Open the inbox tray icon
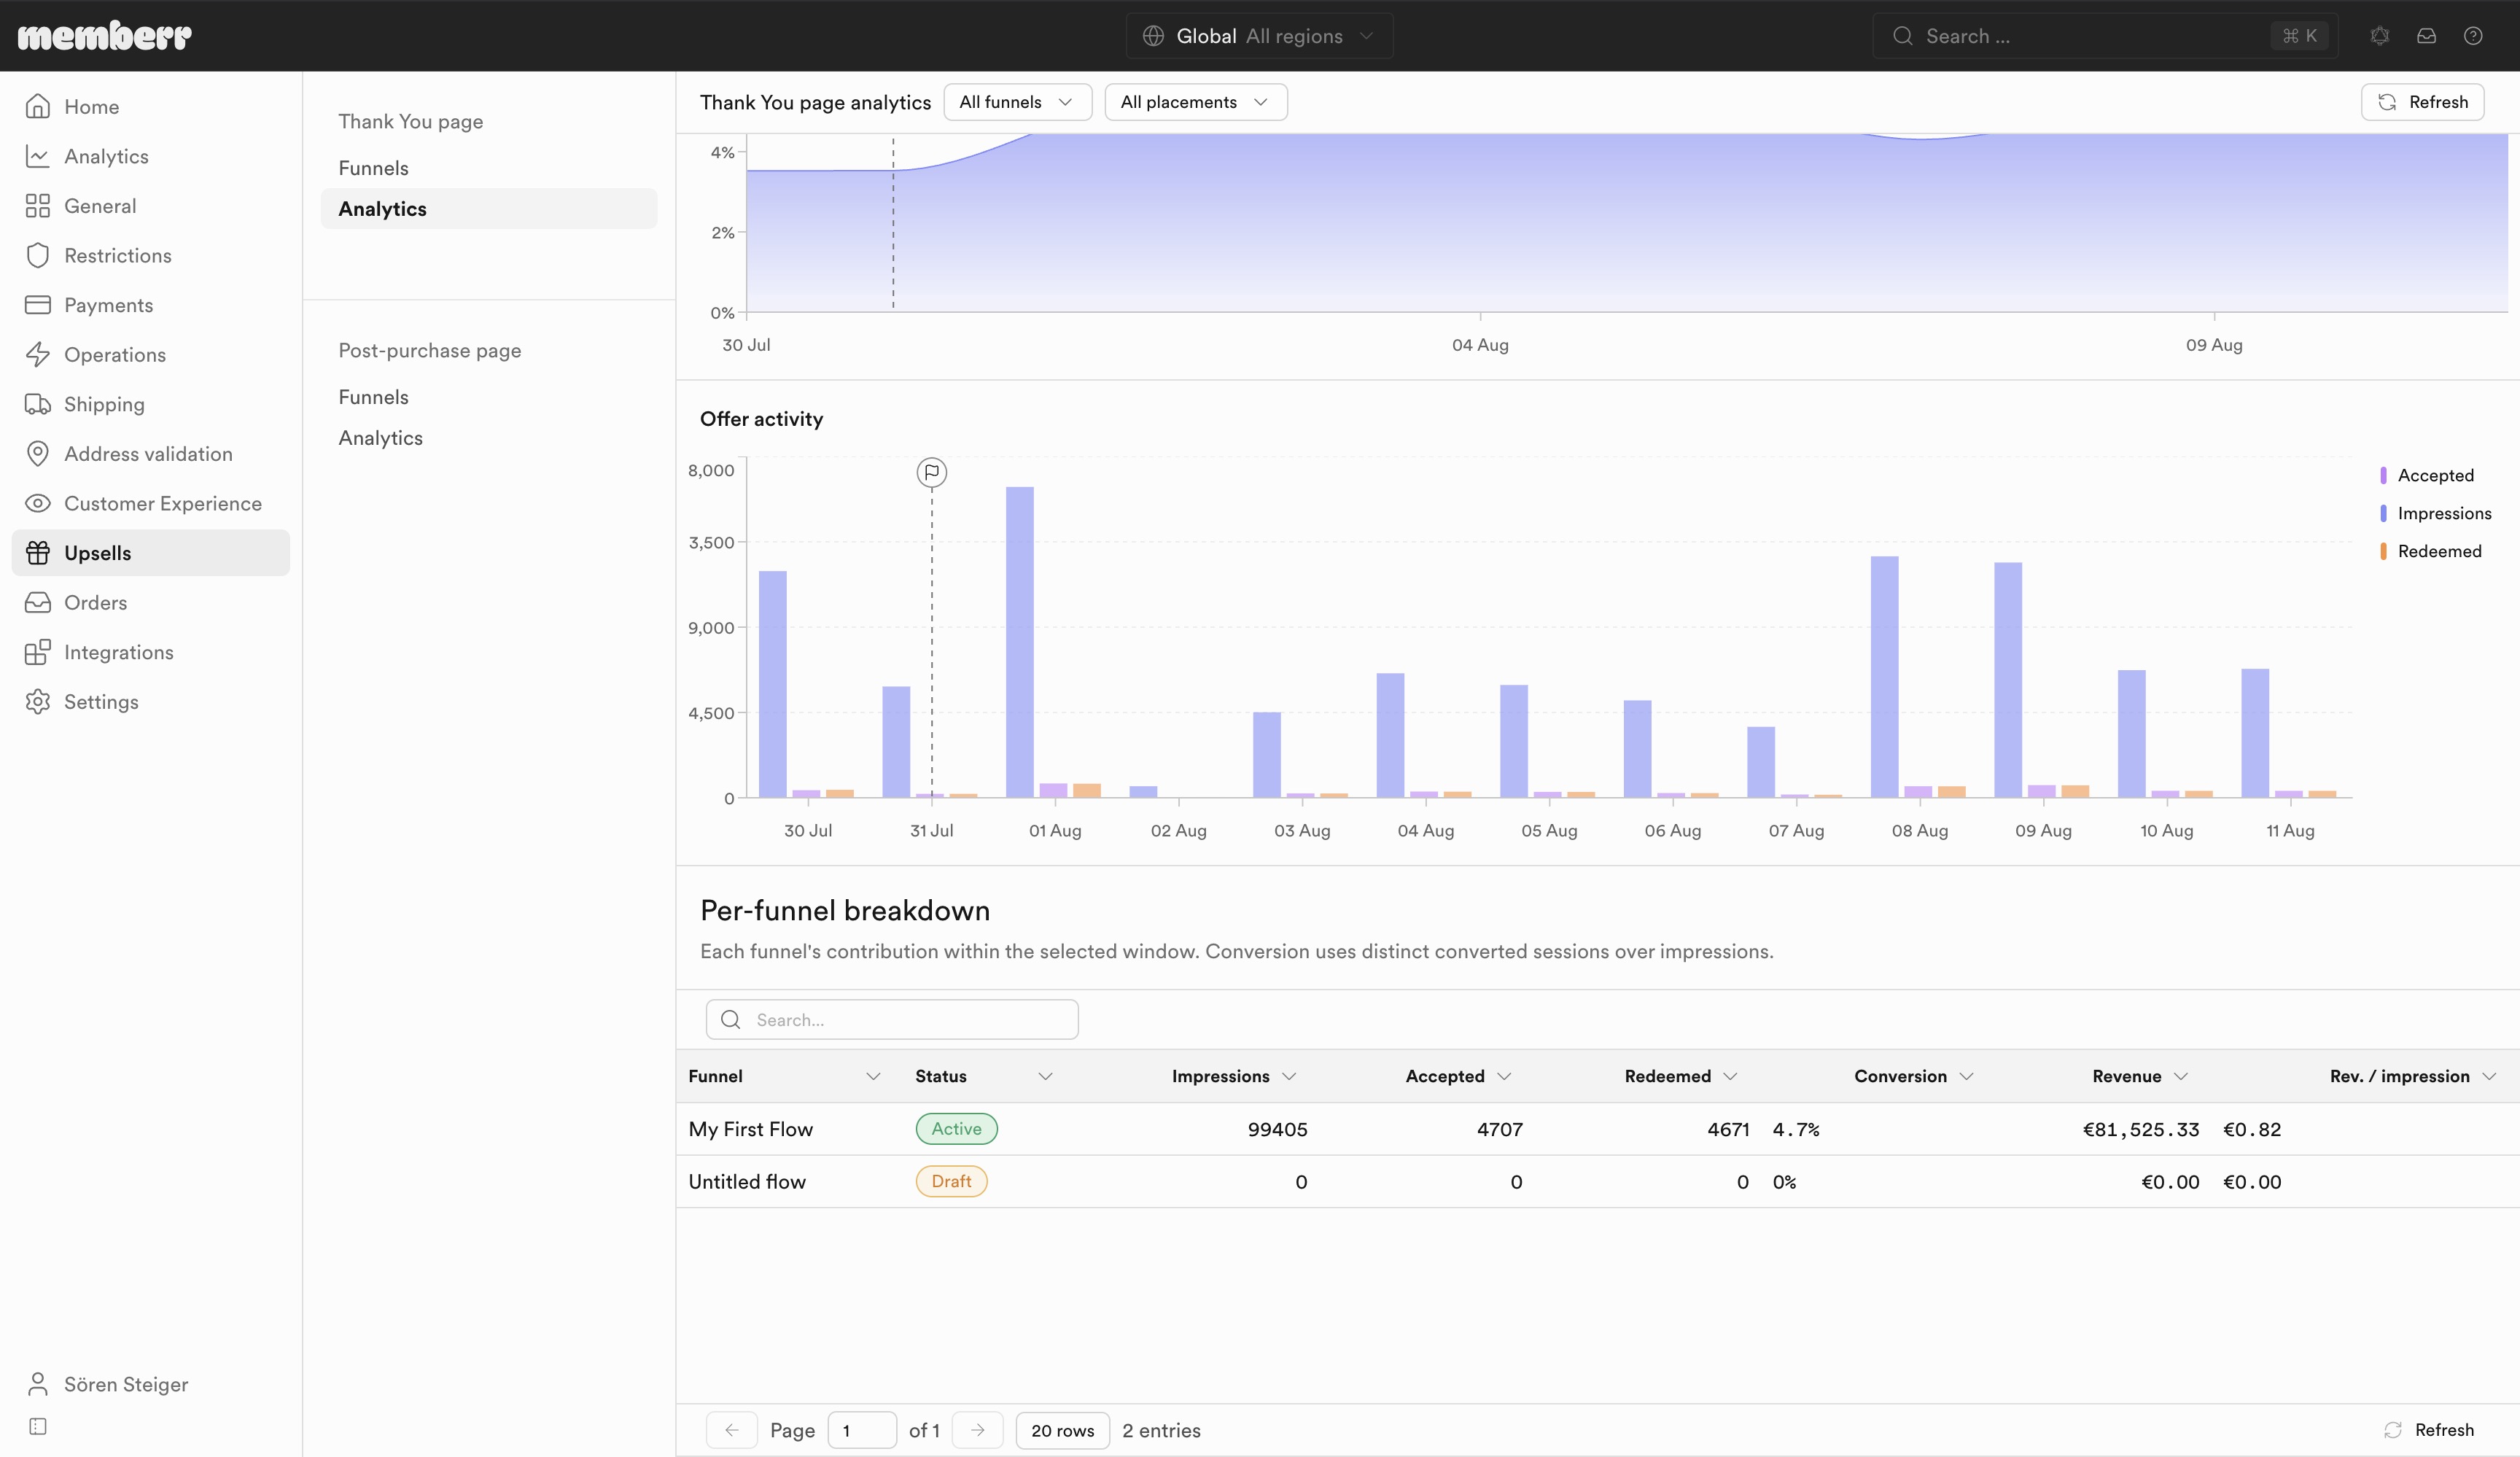 (2427, 36)
